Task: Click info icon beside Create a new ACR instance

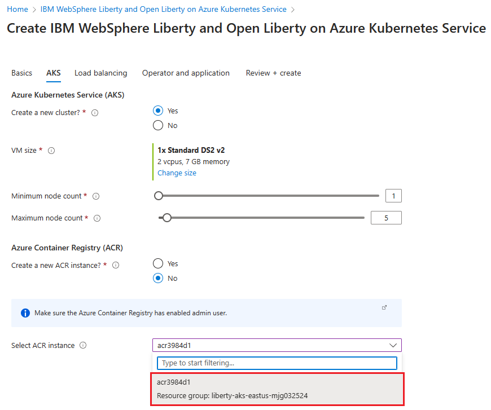Action: (116, 265)
